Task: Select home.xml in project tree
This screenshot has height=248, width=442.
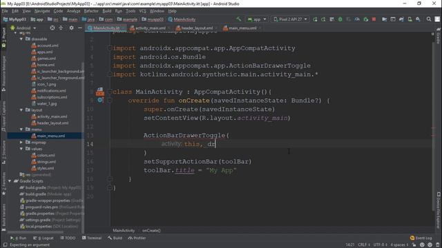Action: click(43, 65)
